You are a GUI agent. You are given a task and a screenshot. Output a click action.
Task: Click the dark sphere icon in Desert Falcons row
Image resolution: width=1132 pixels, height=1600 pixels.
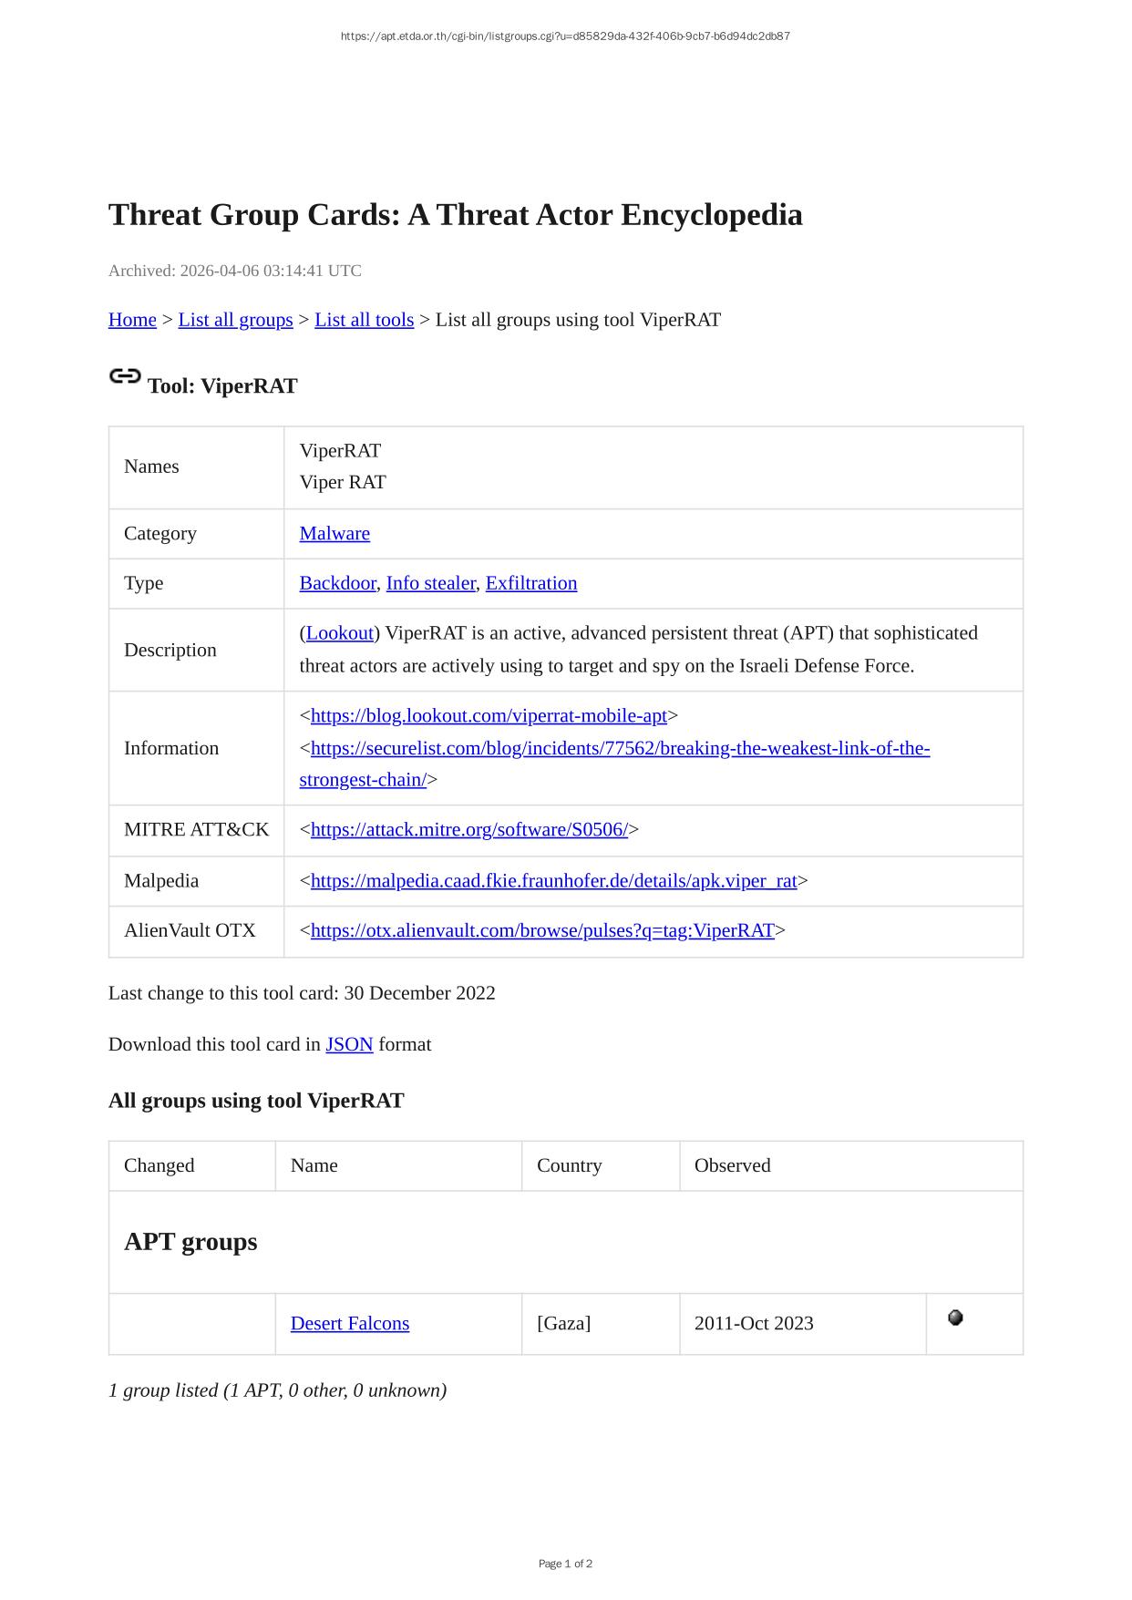pos(955,1318)
